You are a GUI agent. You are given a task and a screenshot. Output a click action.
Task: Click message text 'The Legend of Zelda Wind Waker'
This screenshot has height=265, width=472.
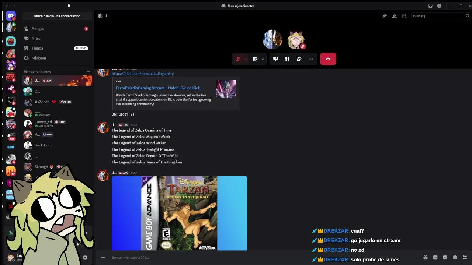[139, 143]
